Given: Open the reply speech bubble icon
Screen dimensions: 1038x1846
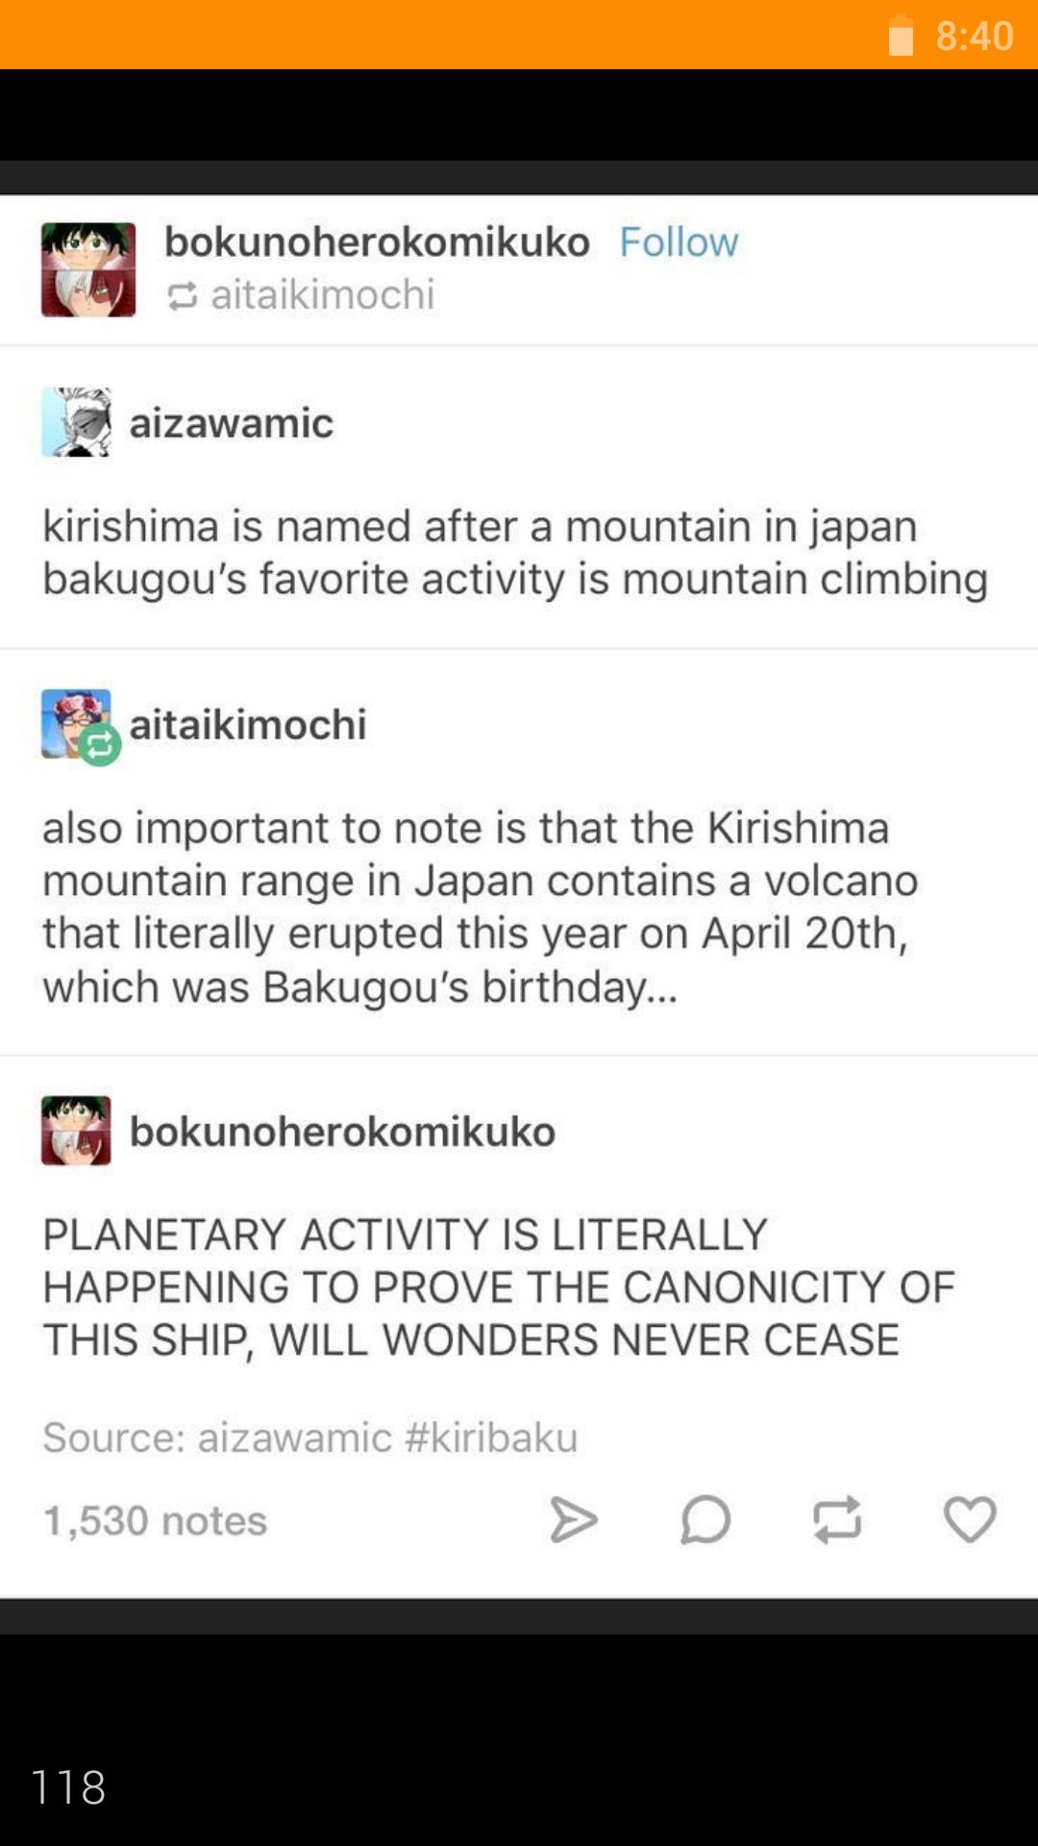Looking at the screenshot, I should click(705, 1519).
